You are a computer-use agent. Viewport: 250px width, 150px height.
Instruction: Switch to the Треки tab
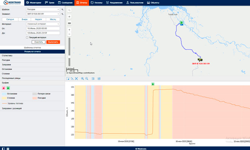click(49, 3)
